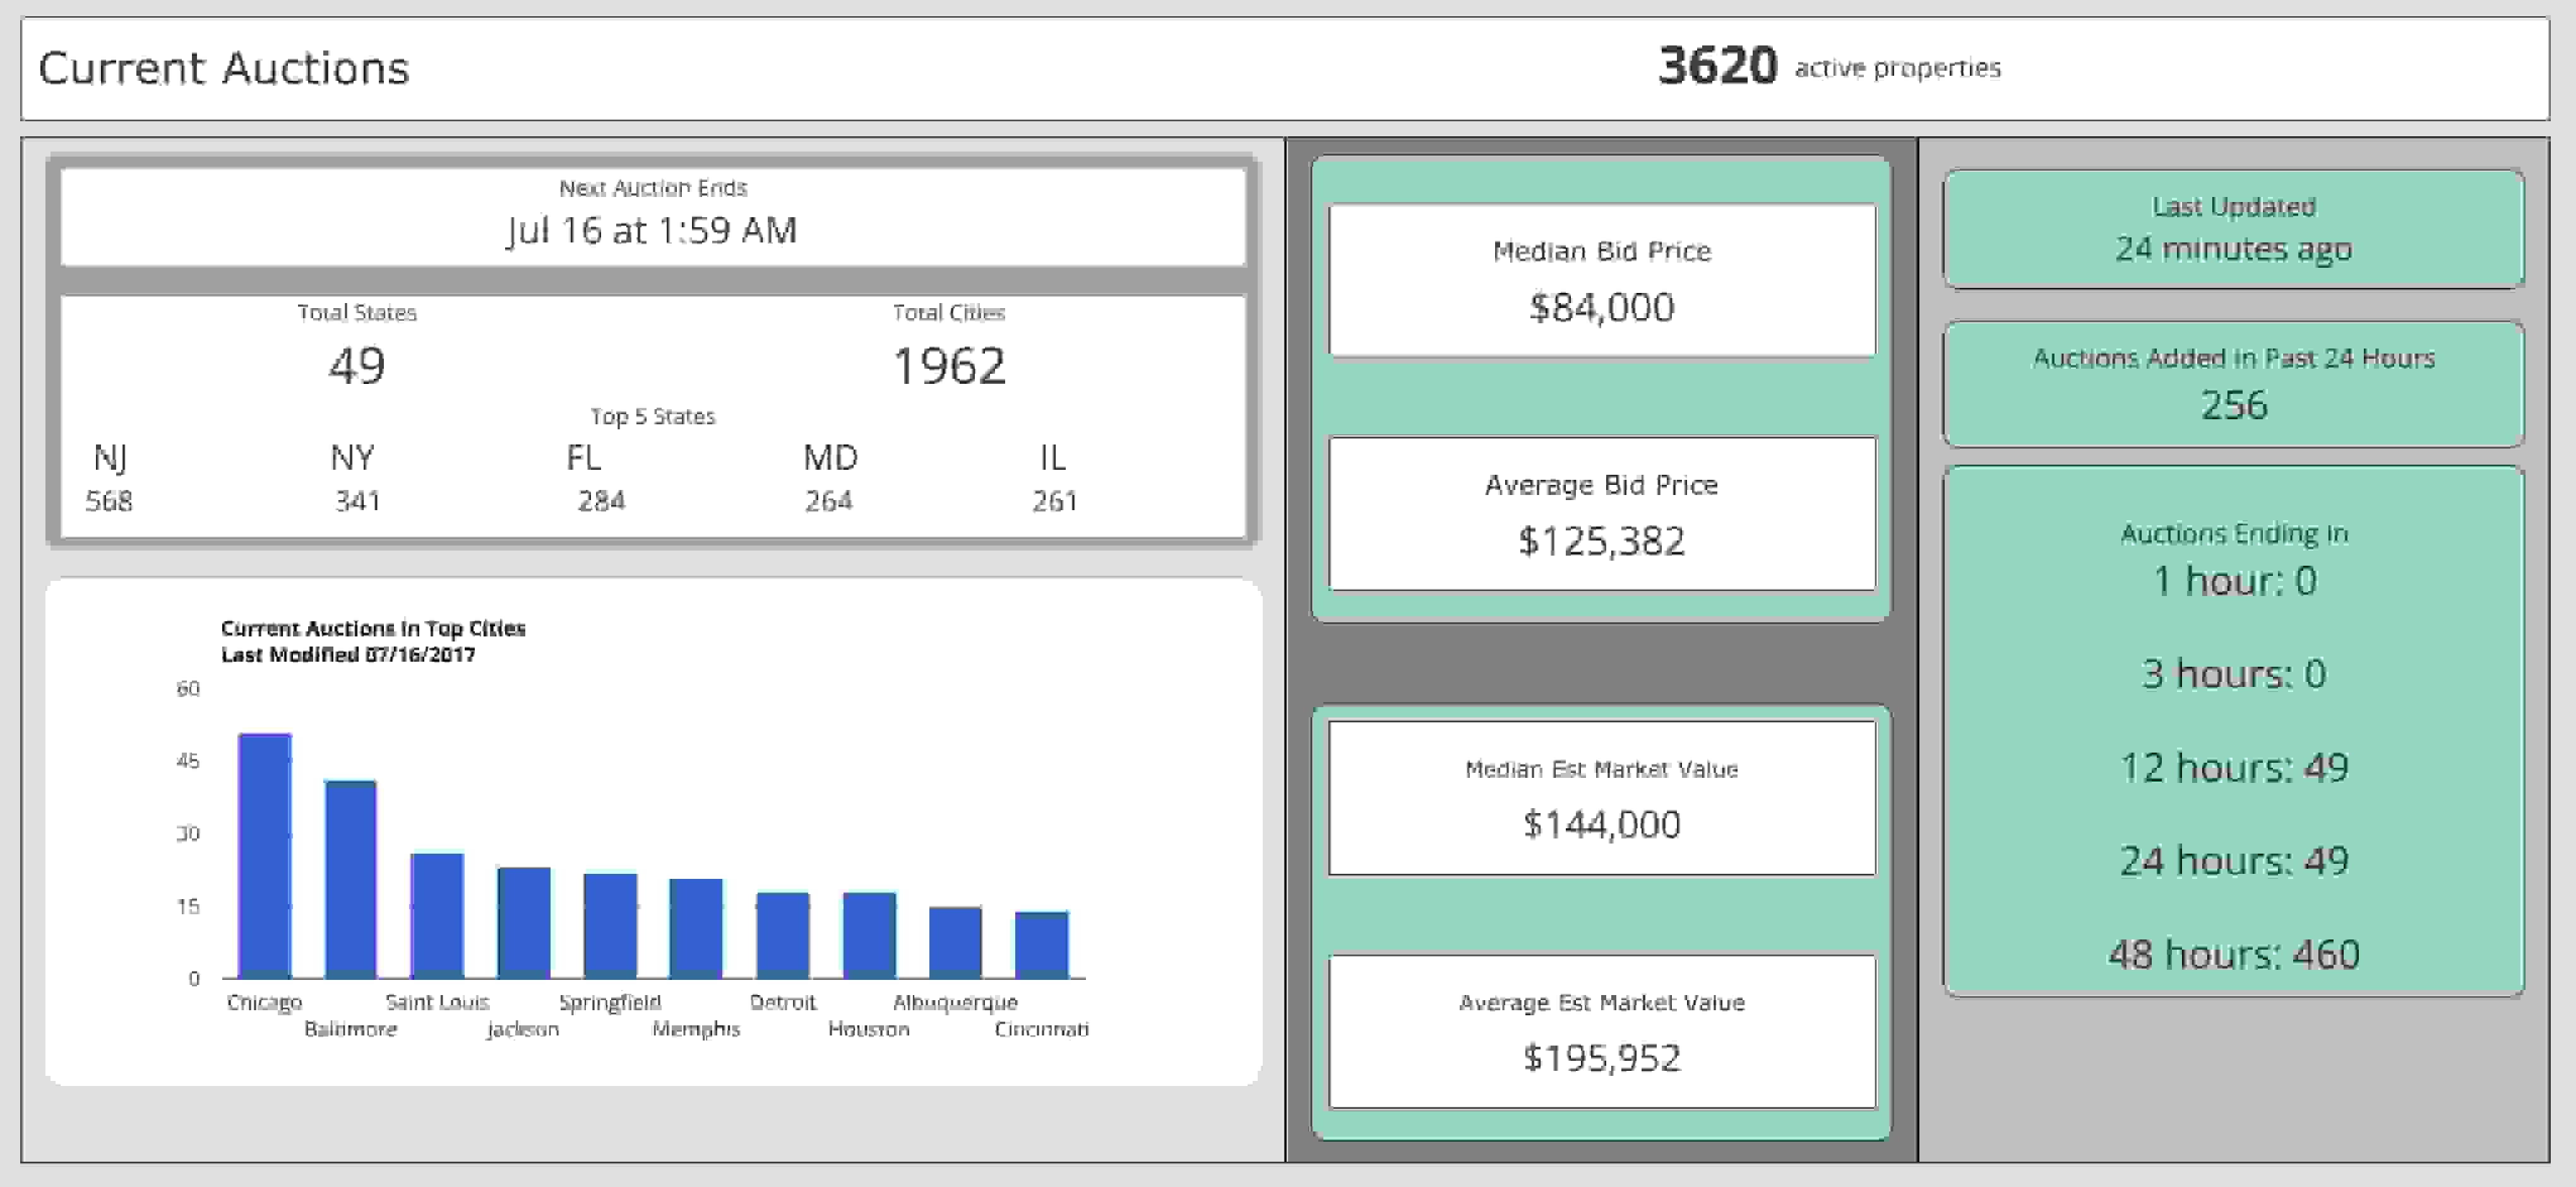Click the 12 hours: 49 entry
This screenshot has width=2576, height=1187.
(2234, 768)
